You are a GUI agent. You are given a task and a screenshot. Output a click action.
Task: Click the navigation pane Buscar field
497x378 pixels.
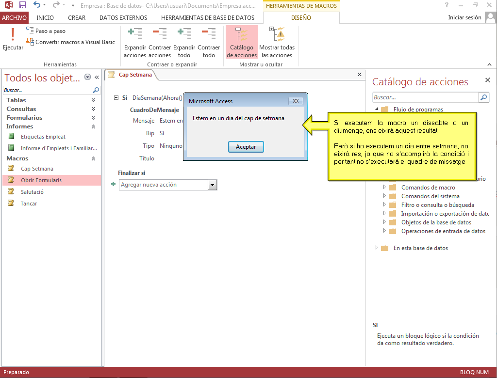pyautogui.click(x=47, y=90)
